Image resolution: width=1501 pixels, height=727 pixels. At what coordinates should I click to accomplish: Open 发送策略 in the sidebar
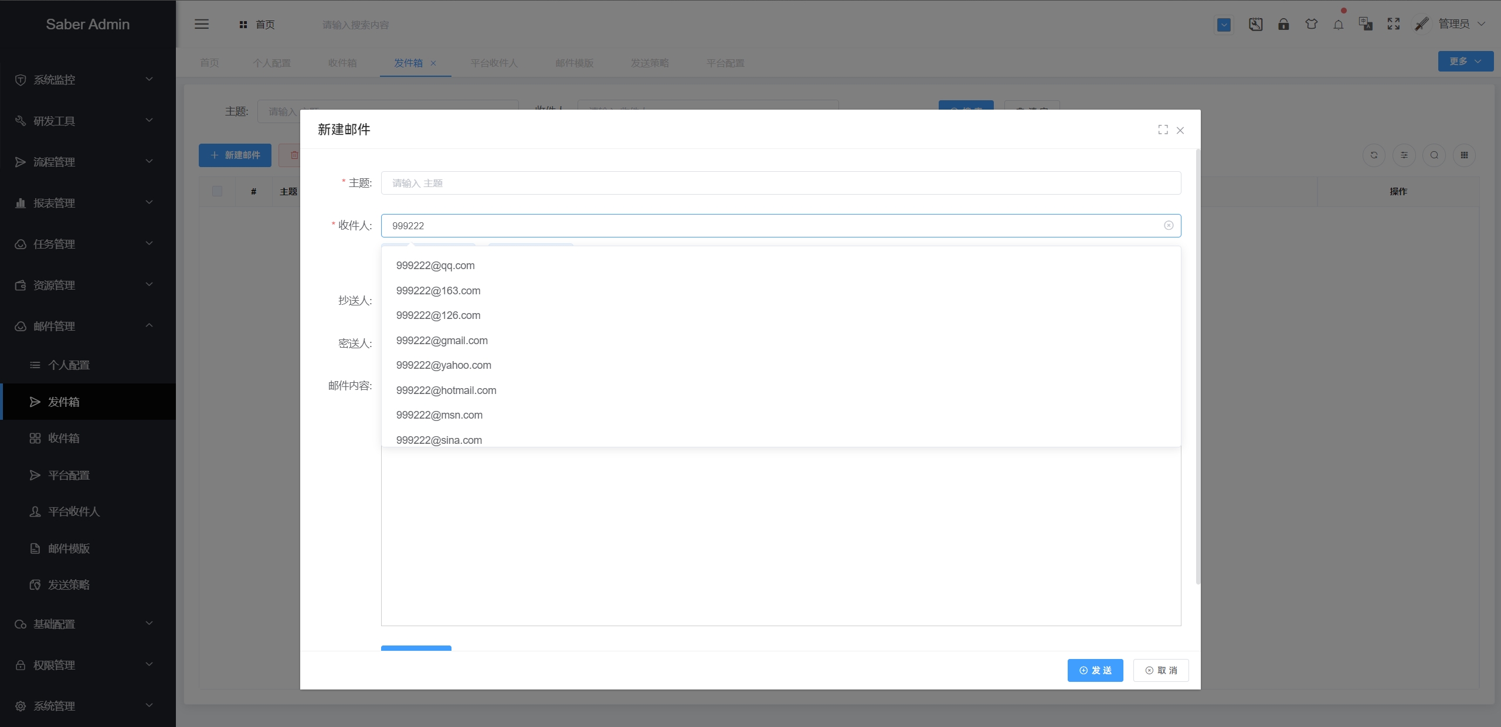pyautogui.click(x=88, y=585)
